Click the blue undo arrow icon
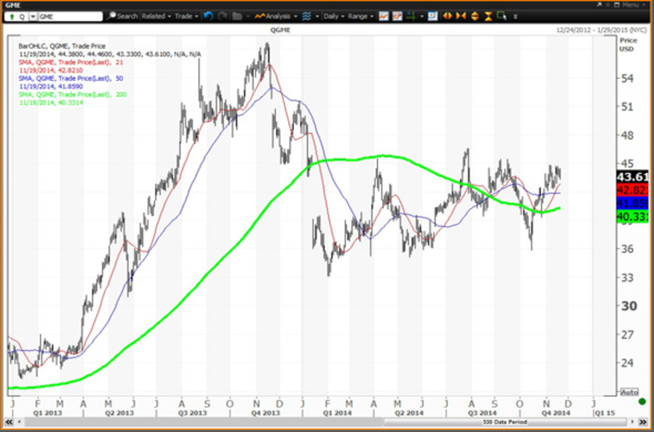 (208, 16)
